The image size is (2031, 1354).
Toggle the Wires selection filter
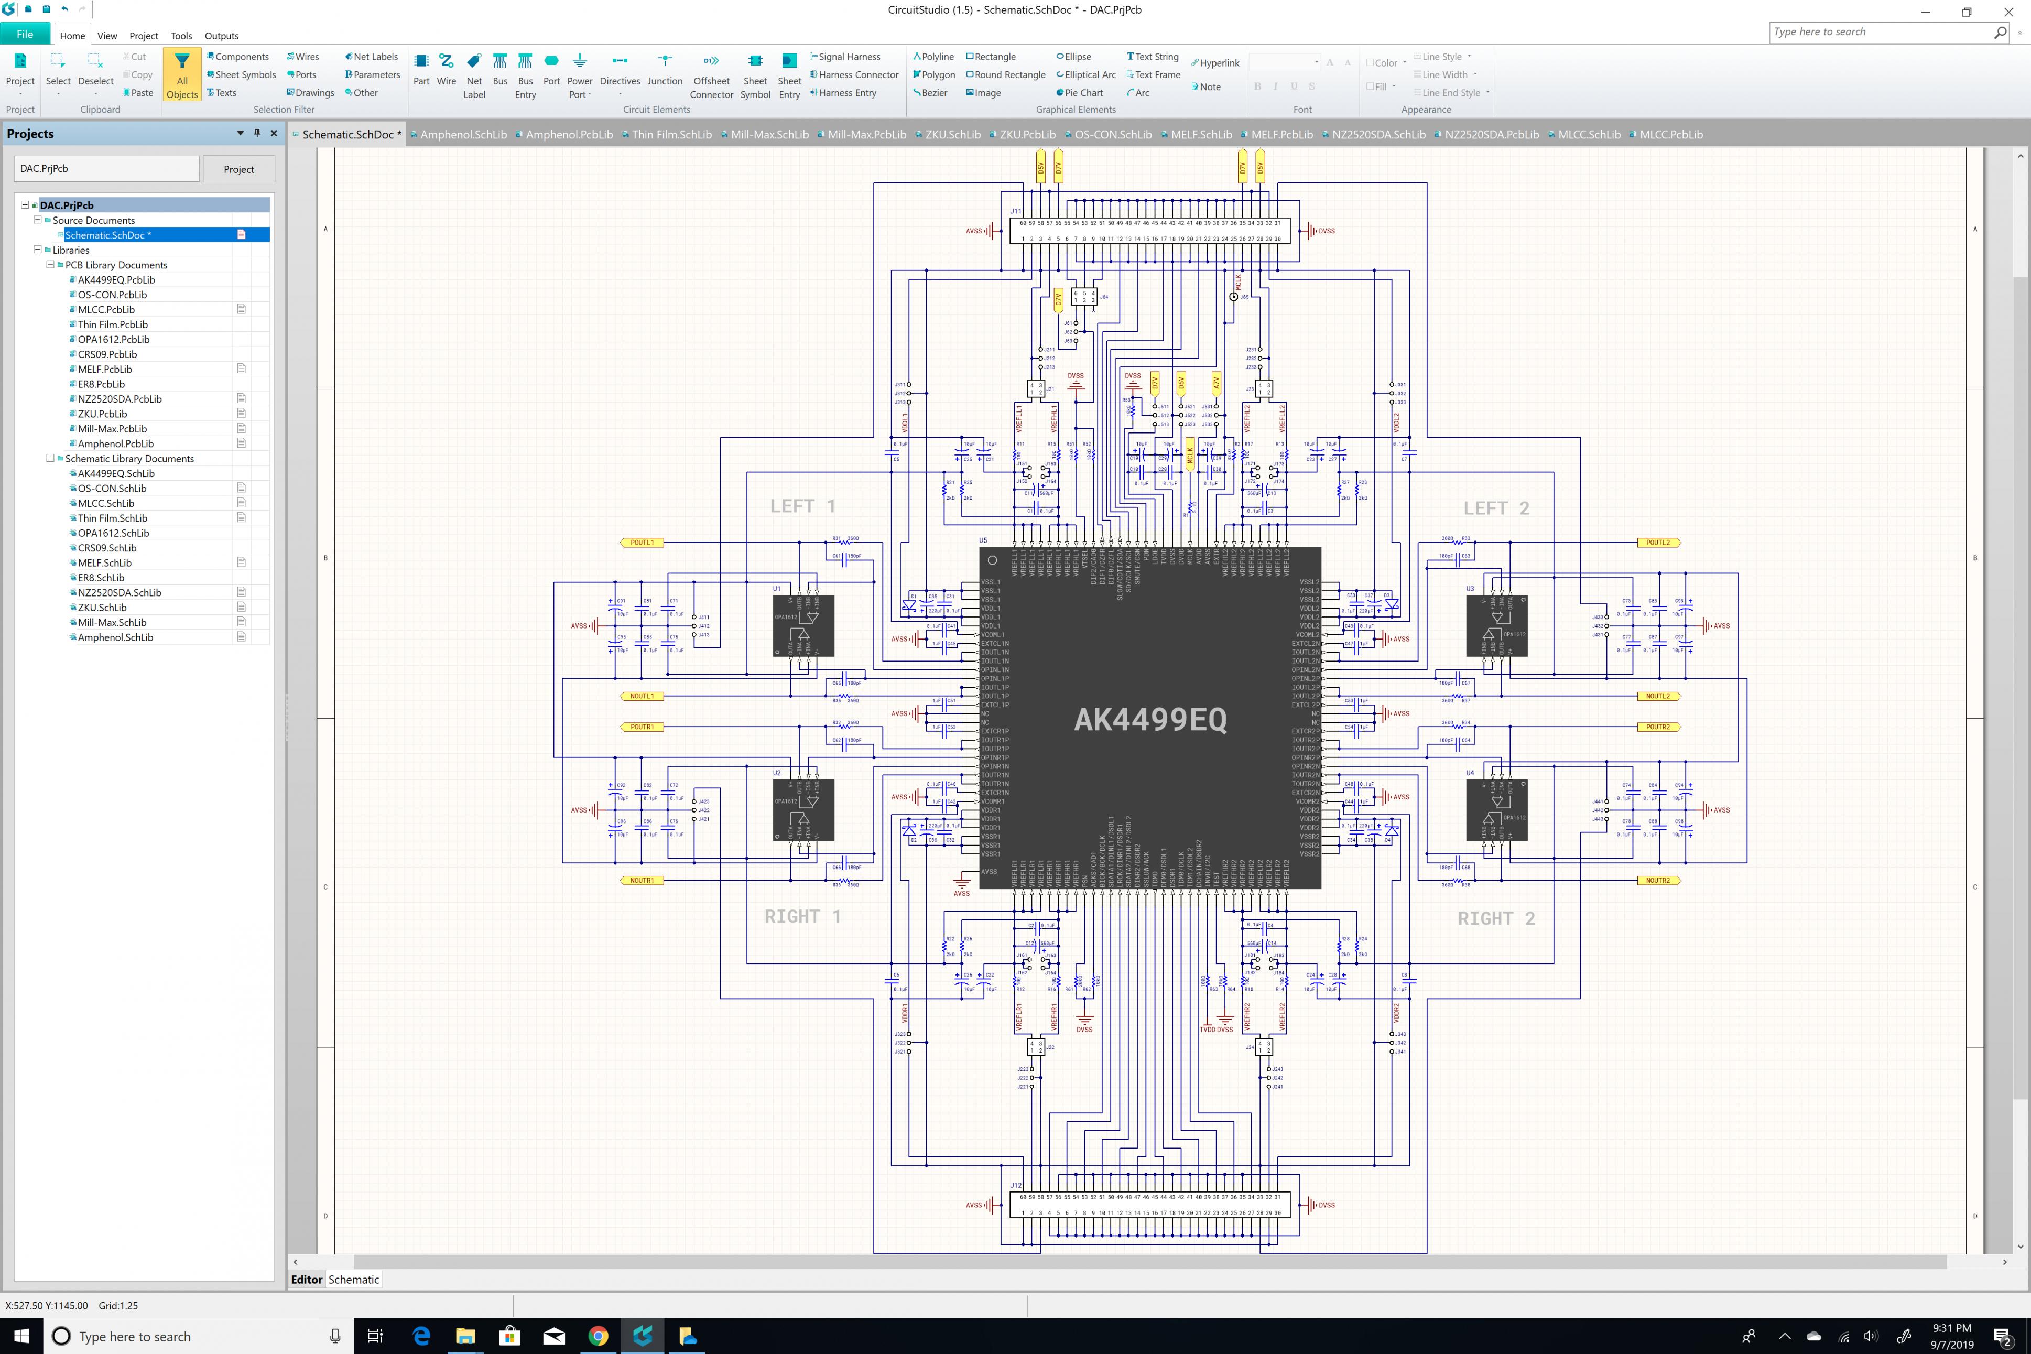(303, 57)
